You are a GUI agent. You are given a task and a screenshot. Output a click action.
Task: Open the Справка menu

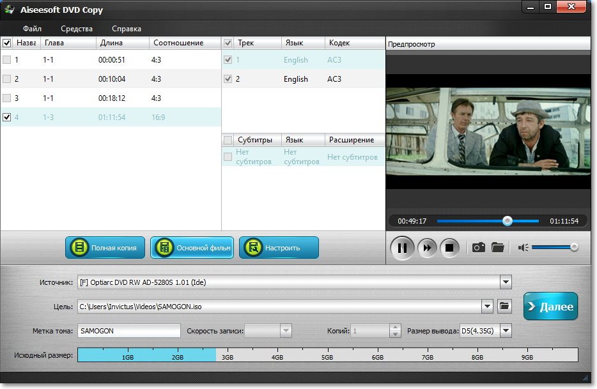pos(127,29)
